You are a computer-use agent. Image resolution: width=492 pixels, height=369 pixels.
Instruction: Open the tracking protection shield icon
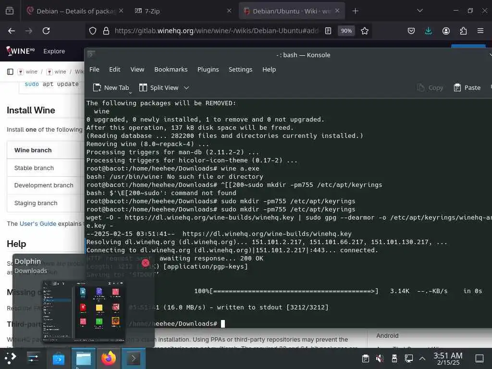coord(93,31)
